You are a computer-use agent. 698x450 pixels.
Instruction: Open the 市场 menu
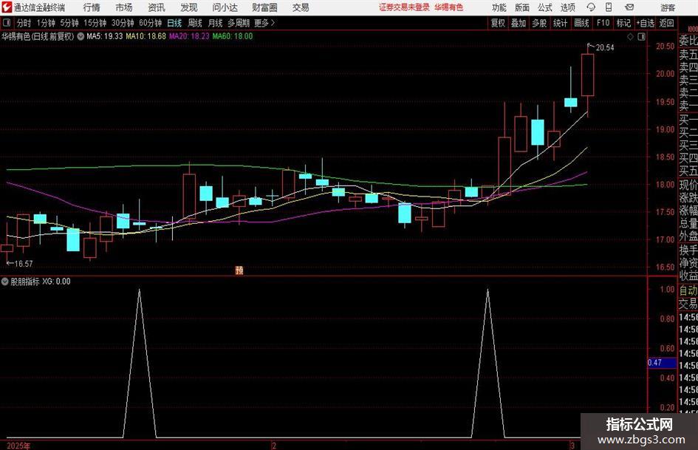pyautogui.click(x=124, y=7)
